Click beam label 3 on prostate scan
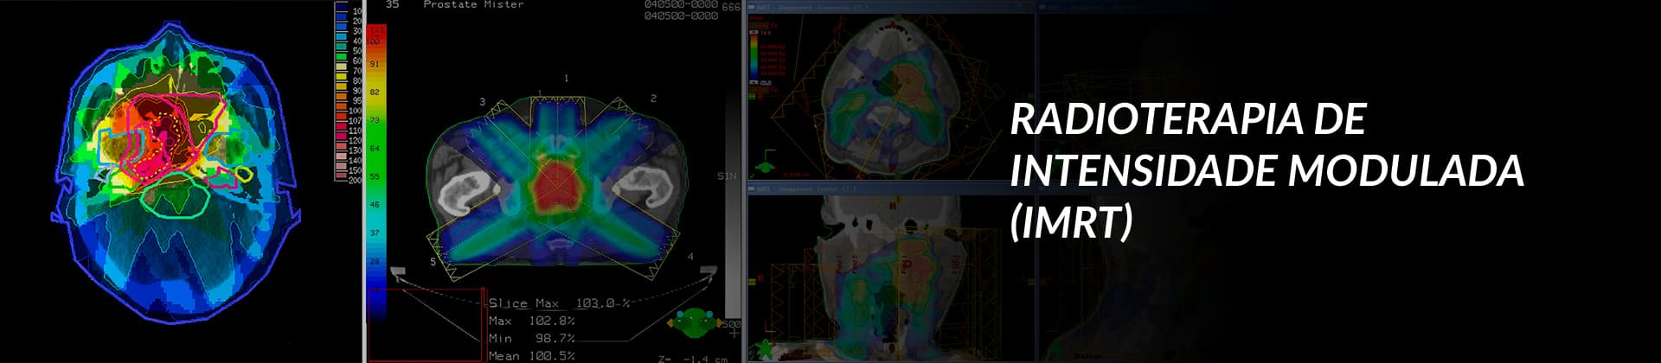This screenshot has width=1661, height=363. pyautogui.click(x=483, y=102)
